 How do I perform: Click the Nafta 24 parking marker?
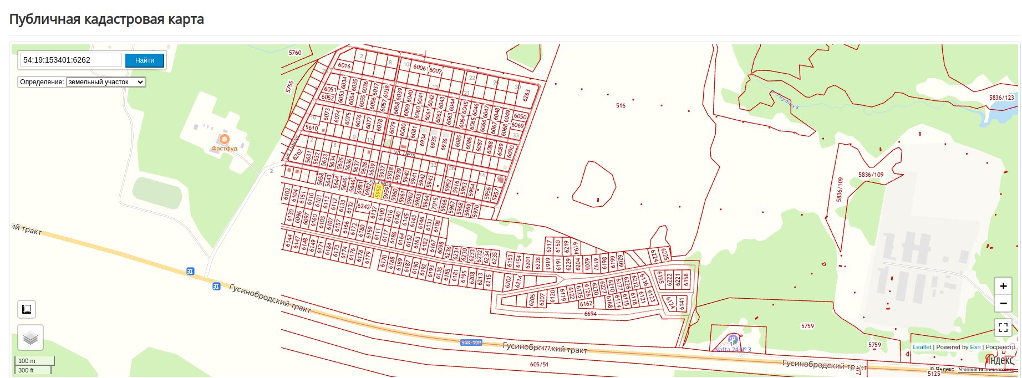pos(733,339)
